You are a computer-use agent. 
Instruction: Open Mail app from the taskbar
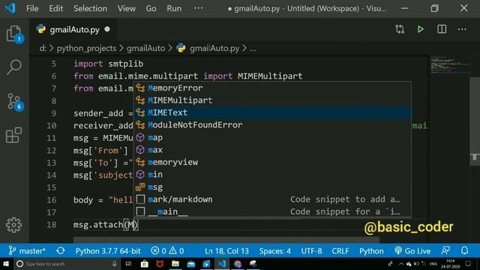[x=191, y=263]
